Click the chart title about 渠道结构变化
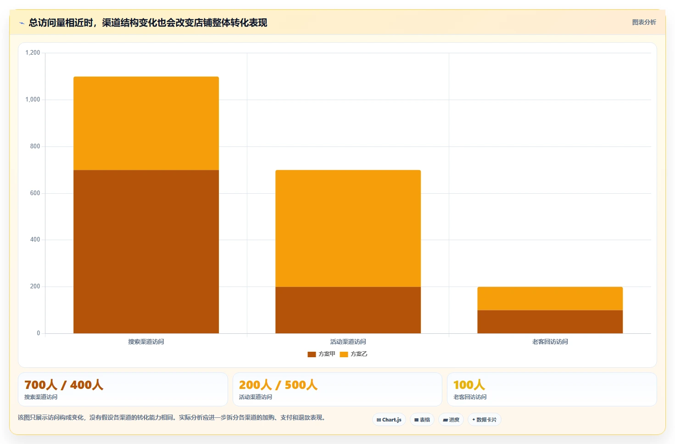Image resolution: width=675 pixels, height=444 pixels. (x=148, y=22)
